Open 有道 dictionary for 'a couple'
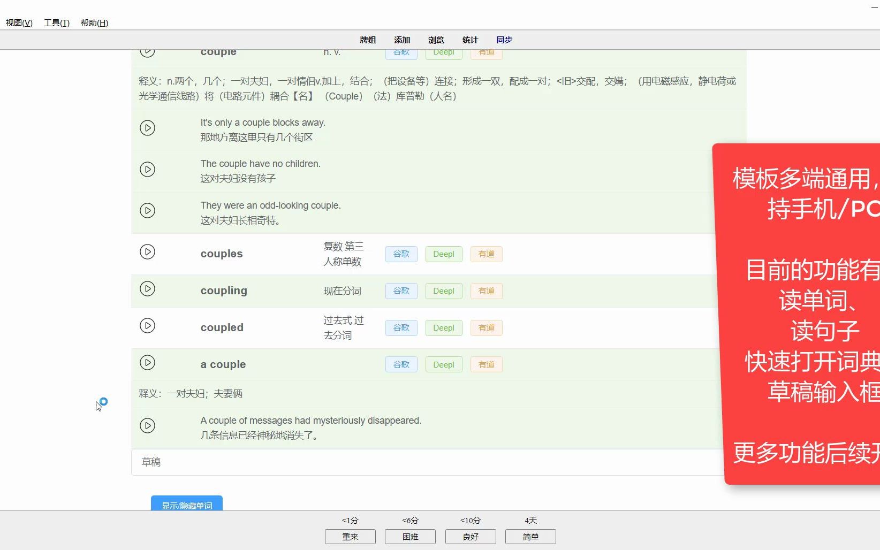880x550 pixels. point(487,365)
